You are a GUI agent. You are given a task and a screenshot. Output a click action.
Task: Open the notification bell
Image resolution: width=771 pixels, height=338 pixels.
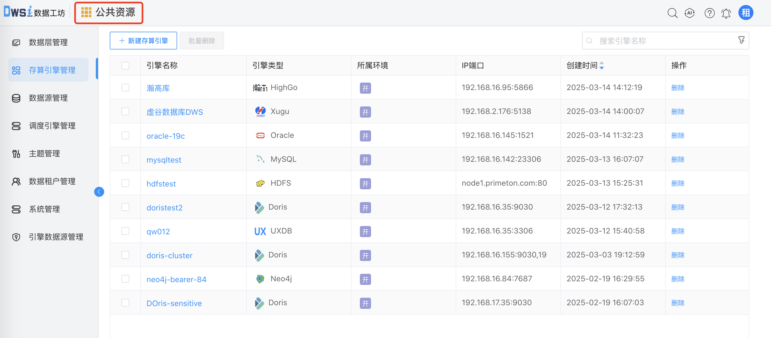726,13
